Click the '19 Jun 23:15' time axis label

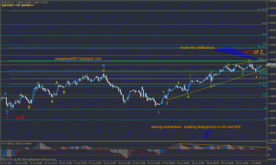pyautogui.click(x=50, y=163)
